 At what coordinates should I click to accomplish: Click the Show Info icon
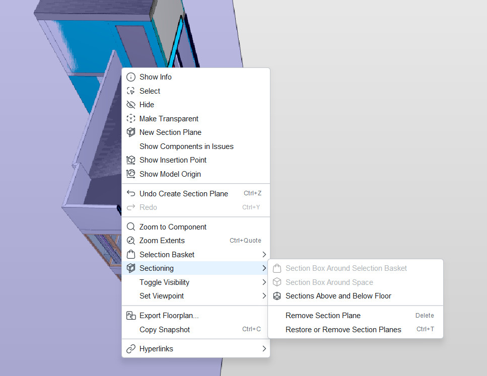[131, 77]
